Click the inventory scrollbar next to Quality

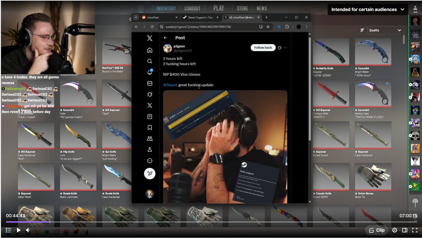pyautogui.click(x=404, y=39)
